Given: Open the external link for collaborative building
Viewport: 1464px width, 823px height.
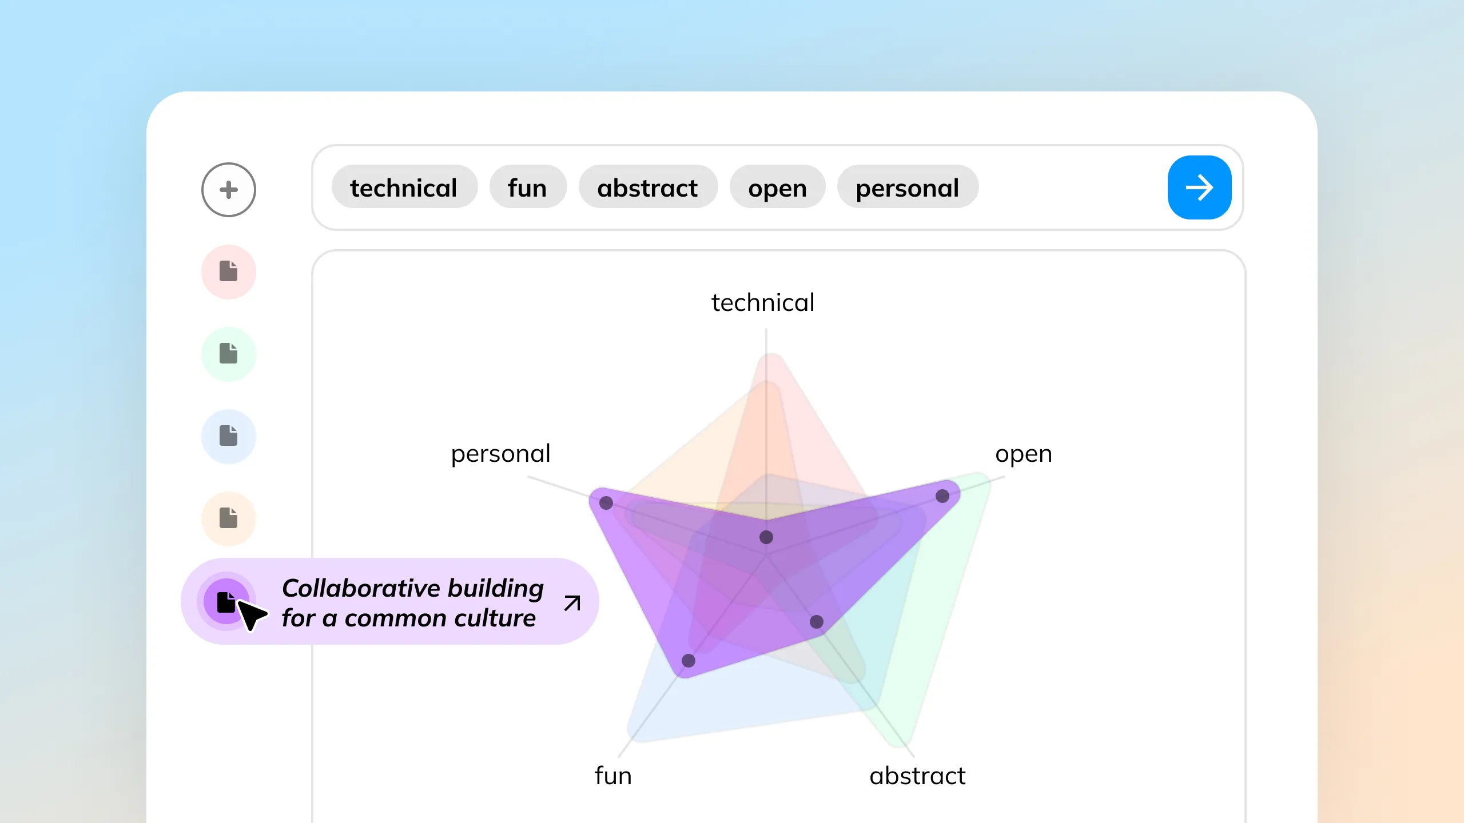Looking at the screenshot, I should [x=572, y=602].
